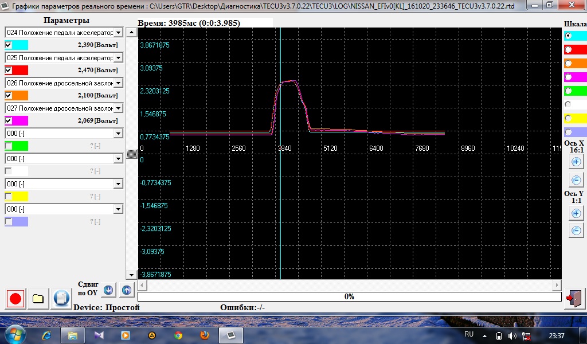The height and width of the screenshot is (344, 587).
Task: Open the yellow triangle app on taskbar
Action: [151, 335]
